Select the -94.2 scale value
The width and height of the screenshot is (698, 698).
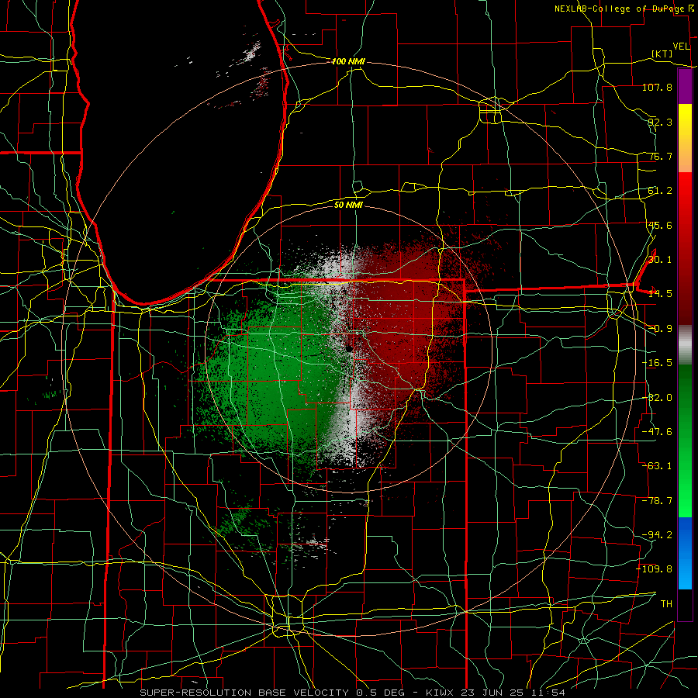point(657,535)
